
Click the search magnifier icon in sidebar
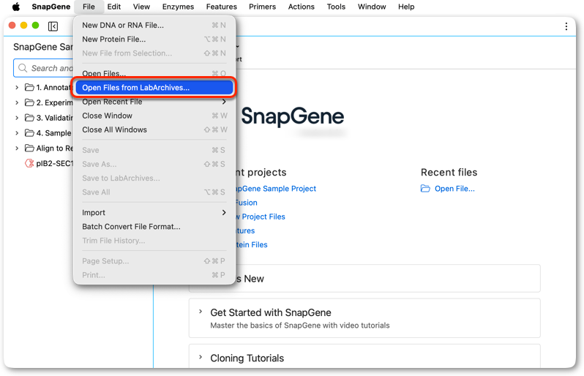tap(23, 68)
